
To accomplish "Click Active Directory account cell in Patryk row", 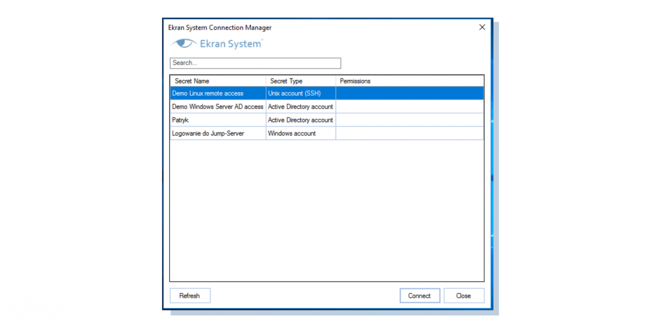I will (x=301, y=120).
